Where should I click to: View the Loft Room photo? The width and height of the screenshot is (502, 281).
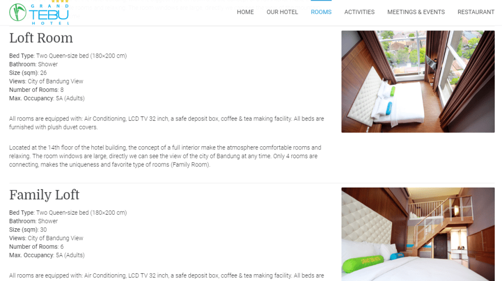(x=418, y=81)
